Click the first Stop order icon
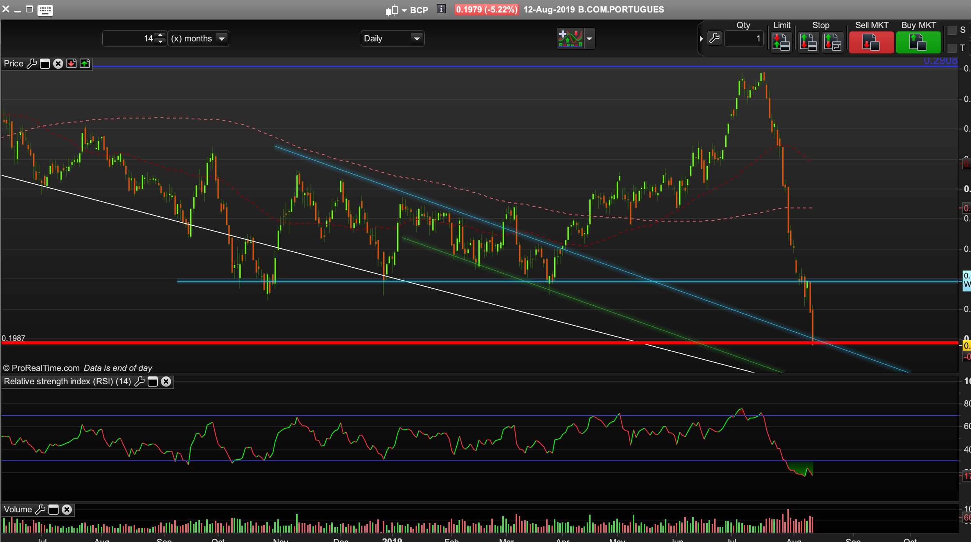The image size is (971, 542). pyautogui.click(x=808, y=42)
